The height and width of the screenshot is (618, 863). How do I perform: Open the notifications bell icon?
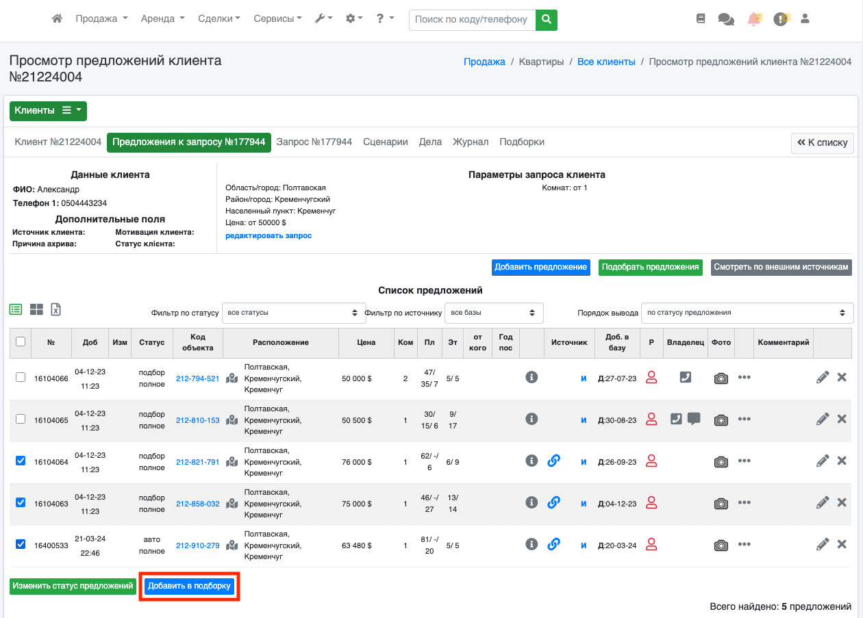[x=753, y=19]
